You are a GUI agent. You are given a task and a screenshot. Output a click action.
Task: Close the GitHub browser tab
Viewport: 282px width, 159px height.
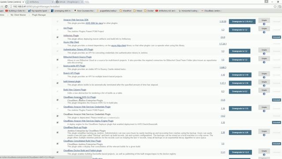(x=82, y=2)
